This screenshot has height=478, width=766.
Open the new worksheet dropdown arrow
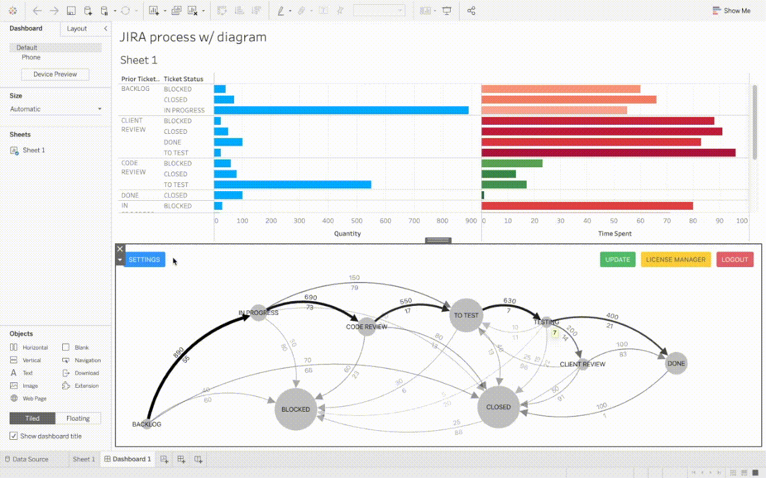(164, 11)
